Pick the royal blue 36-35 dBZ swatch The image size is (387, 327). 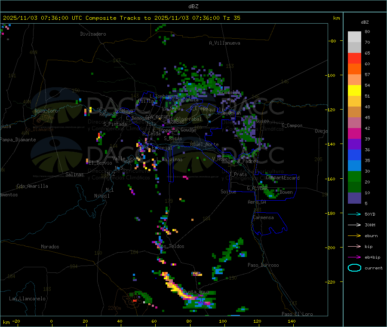coord(354,155)
